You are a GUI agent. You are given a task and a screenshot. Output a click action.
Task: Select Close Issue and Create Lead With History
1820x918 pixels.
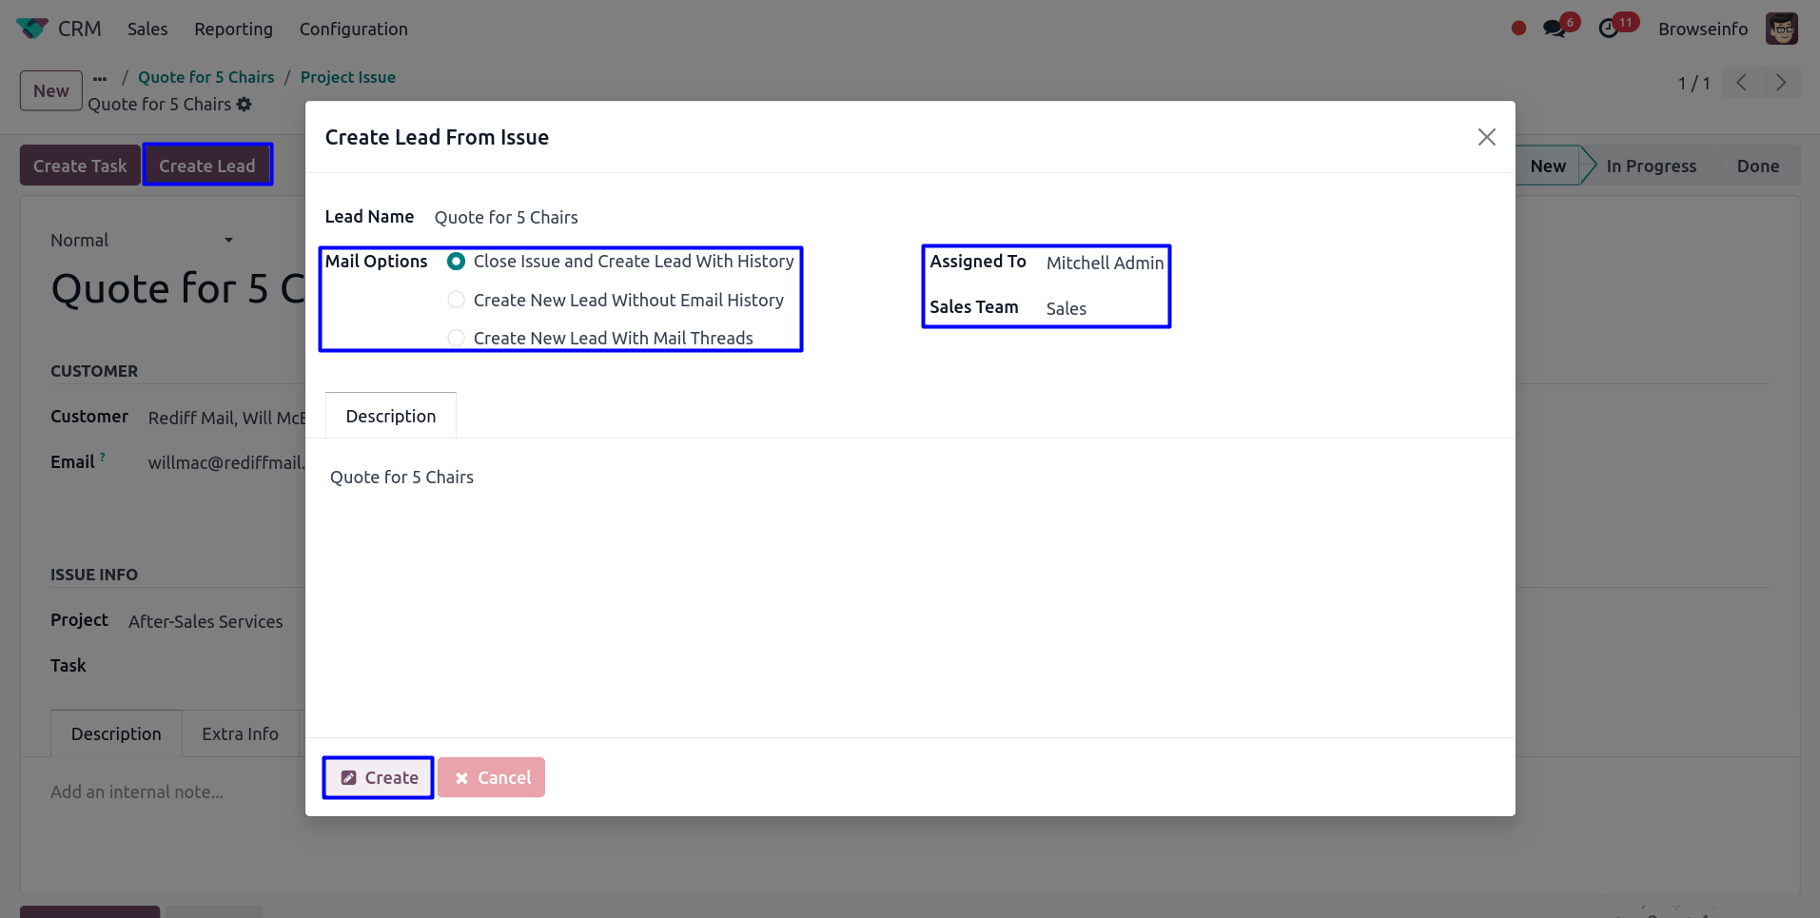tap(457, 261)
